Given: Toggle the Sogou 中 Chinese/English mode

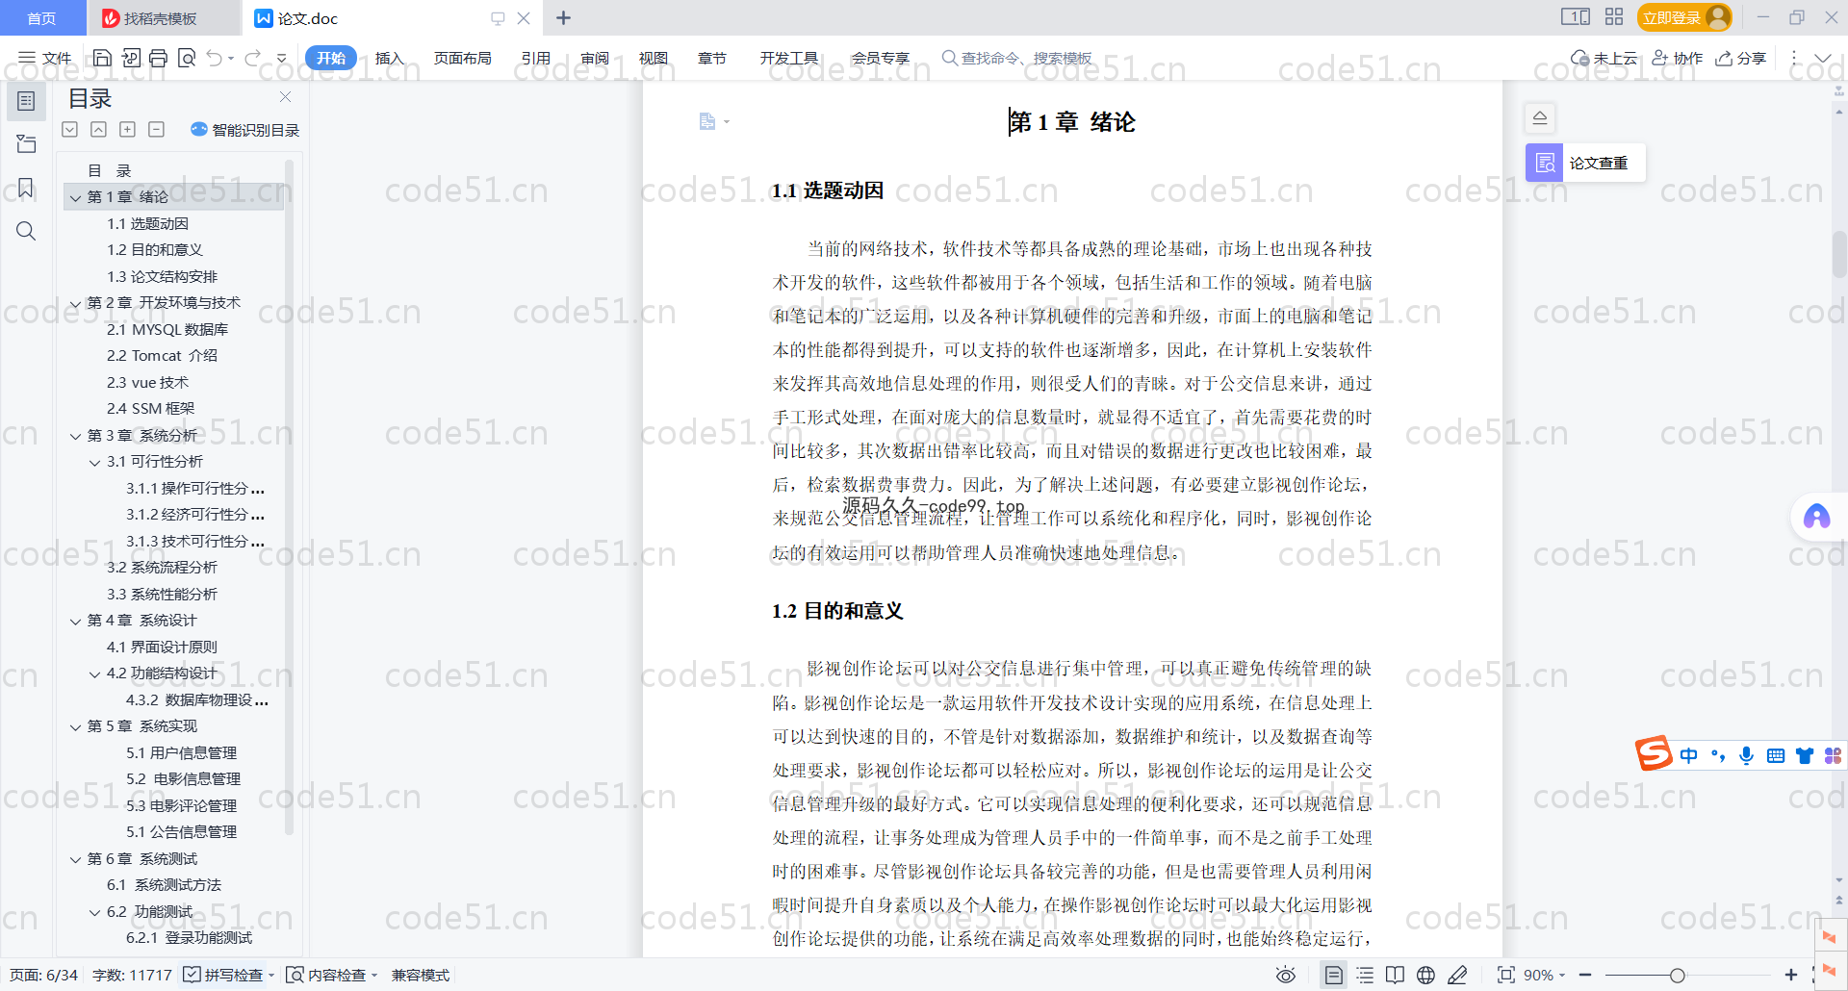Looking at the screenshot, I should pyautogui.click(x=1688, y=755).
